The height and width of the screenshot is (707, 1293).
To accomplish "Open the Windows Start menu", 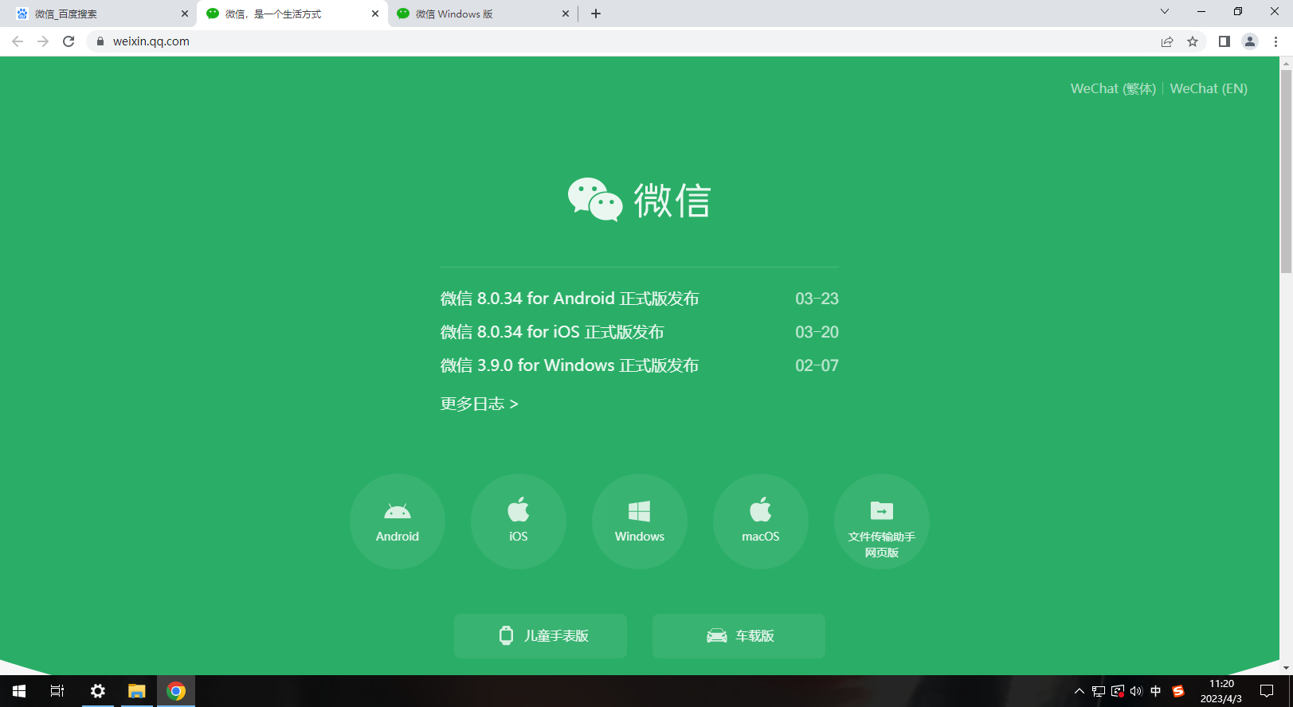I will pos(19,691).
